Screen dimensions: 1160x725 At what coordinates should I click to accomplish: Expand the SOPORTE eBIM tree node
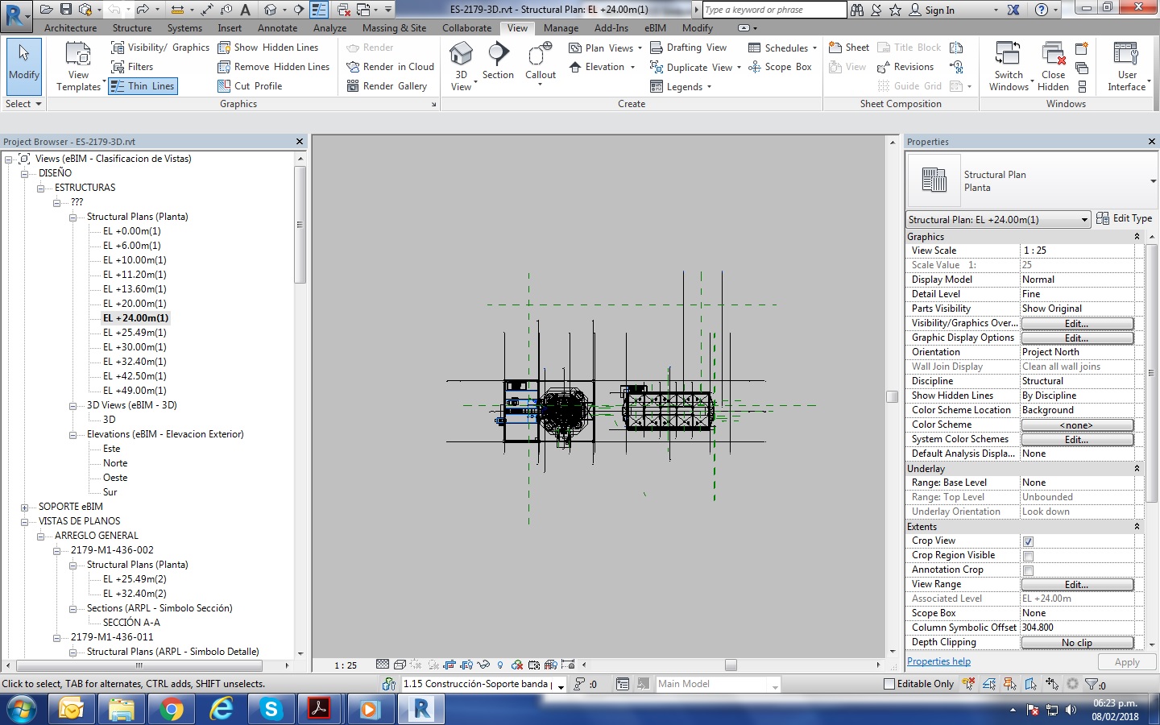coord(23,507)
